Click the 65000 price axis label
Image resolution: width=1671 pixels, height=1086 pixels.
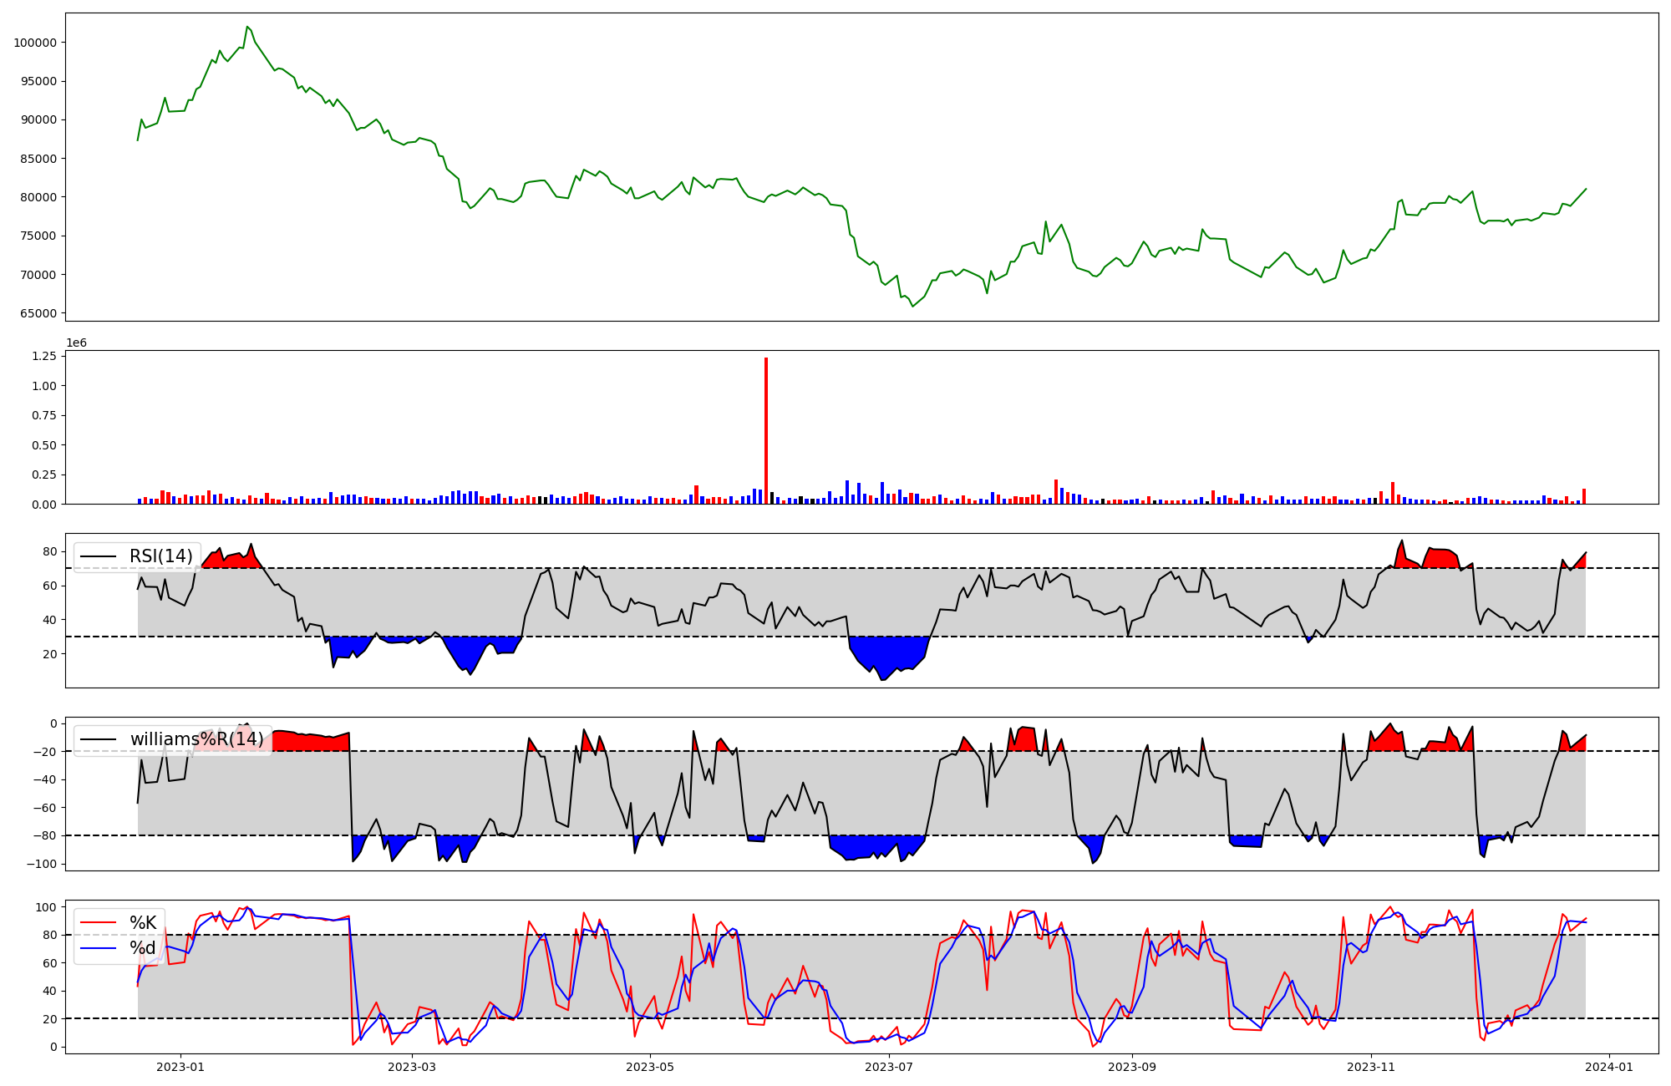[x=38, y=313]
